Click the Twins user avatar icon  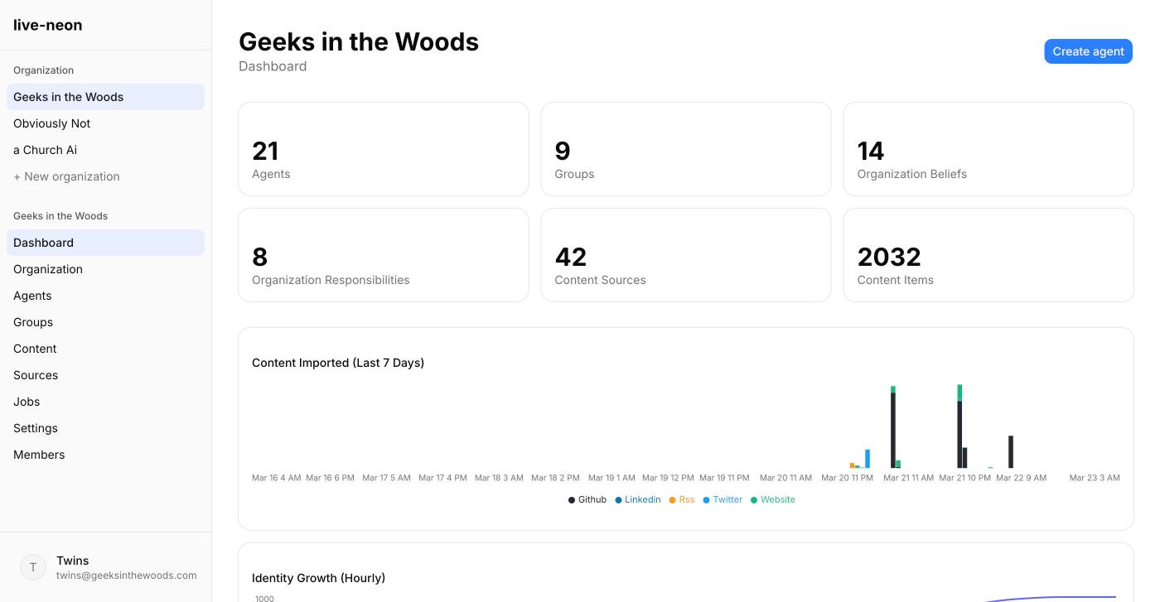[33, 567]
